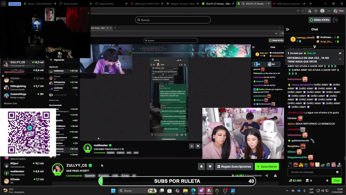Open Edge favorites list icon
Viewport: 346px width, 195px height.
click(x=316, y=11)
